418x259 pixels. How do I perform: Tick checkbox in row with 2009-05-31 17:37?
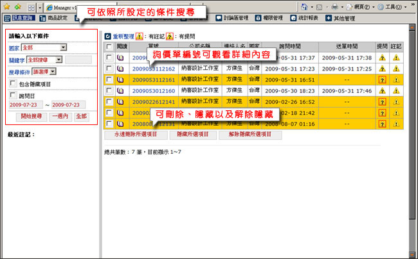[109, 57]
